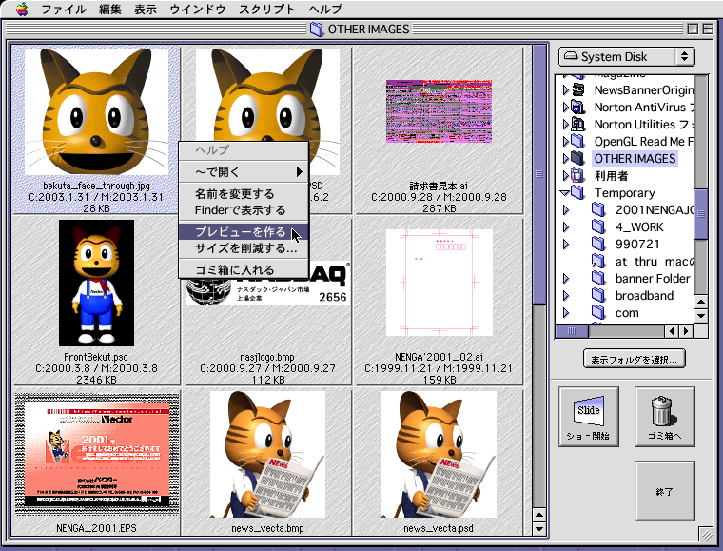
Task: Expand the com folder triangle
Action: tap(566, 313)
